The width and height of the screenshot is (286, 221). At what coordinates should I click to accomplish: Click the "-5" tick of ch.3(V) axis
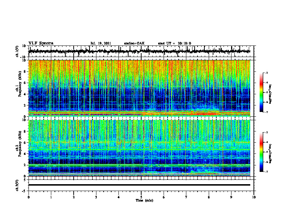point(25,191)
